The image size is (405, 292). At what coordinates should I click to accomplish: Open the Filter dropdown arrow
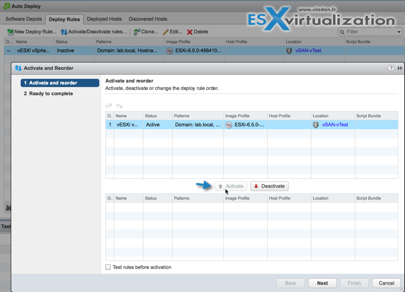click(x=399, y=32)
